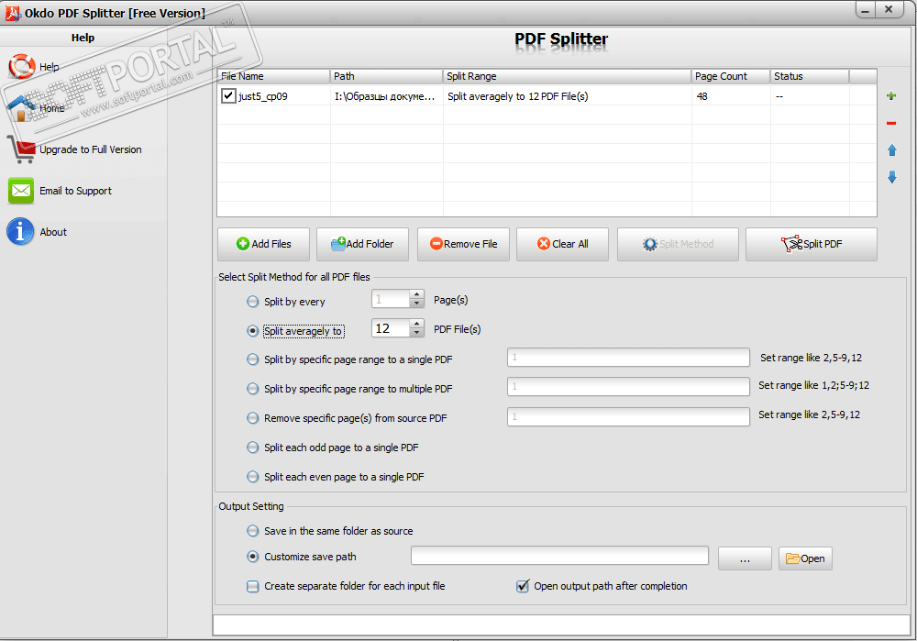Move file down with blue arrow
This screenshot has width=917, height=641.
coord(892,177)
